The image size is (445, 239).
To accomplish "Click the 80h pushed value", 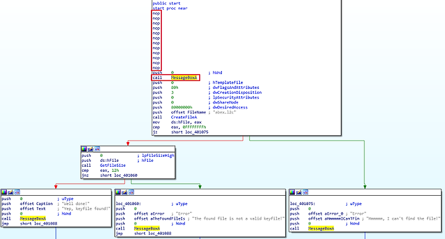I will click(x=174, y=88).
